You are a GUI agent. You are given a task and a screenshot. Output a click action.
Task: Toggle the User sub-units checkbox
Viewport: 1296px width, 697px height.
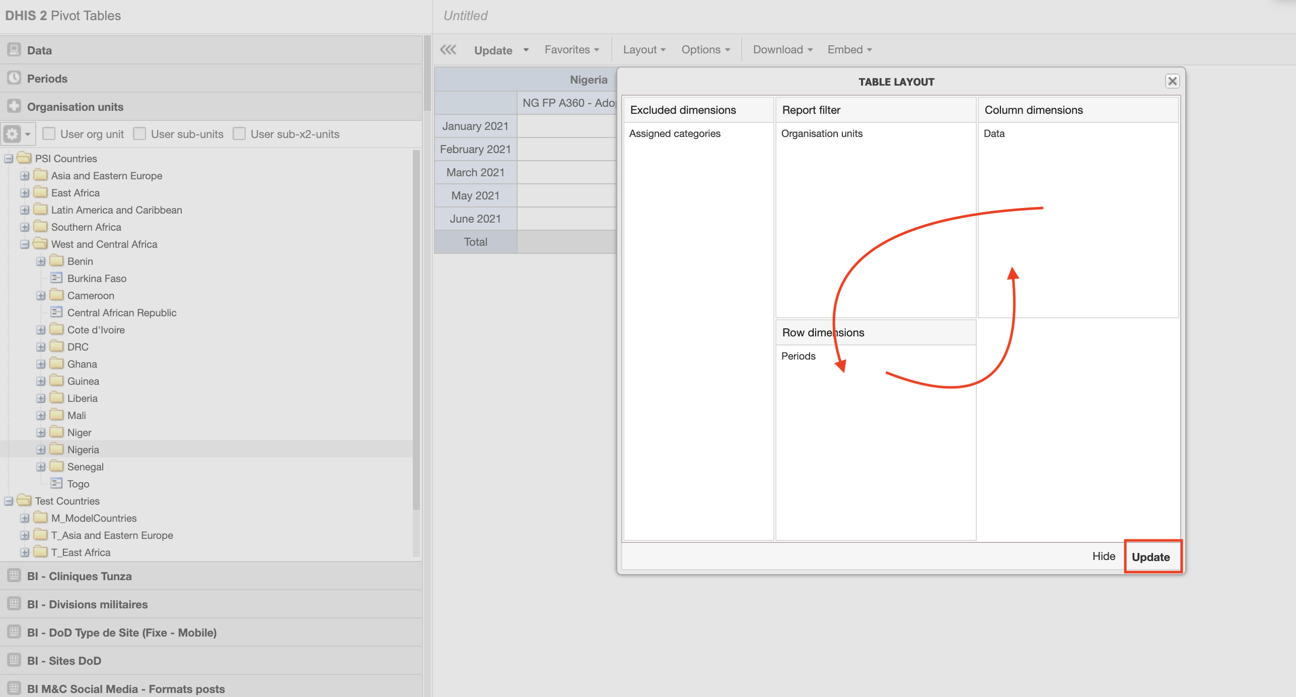pos(139,133)
